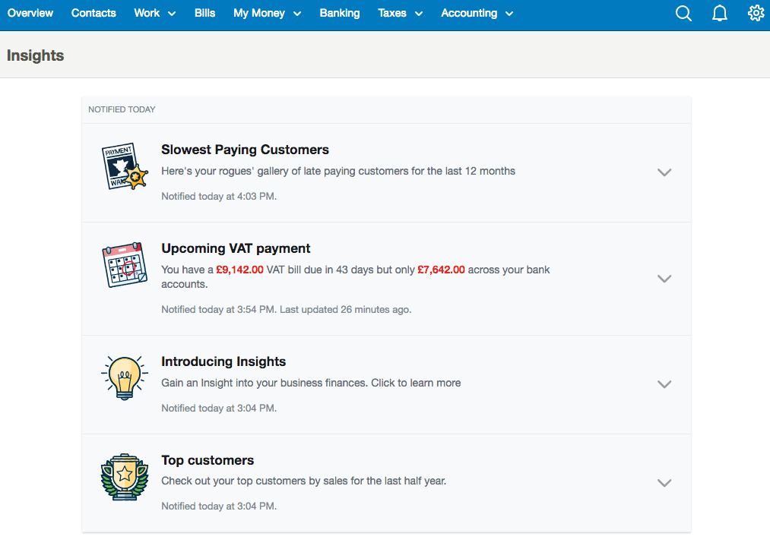
Task: Click the lightbulb Insights icon
Action: (124, 377)
